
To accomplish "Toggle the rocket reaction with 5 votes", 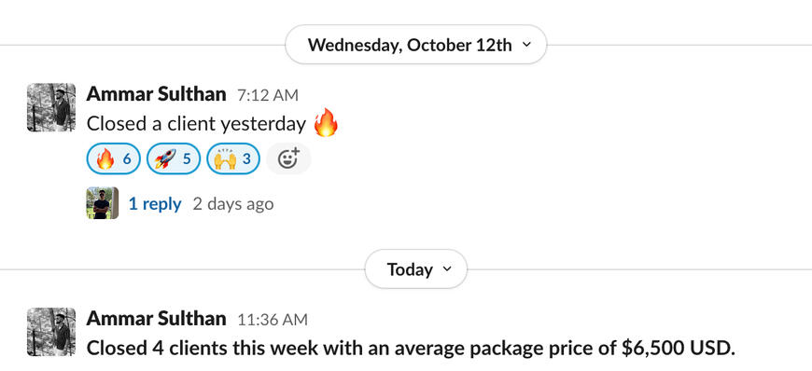I will (x=174, y=158).
